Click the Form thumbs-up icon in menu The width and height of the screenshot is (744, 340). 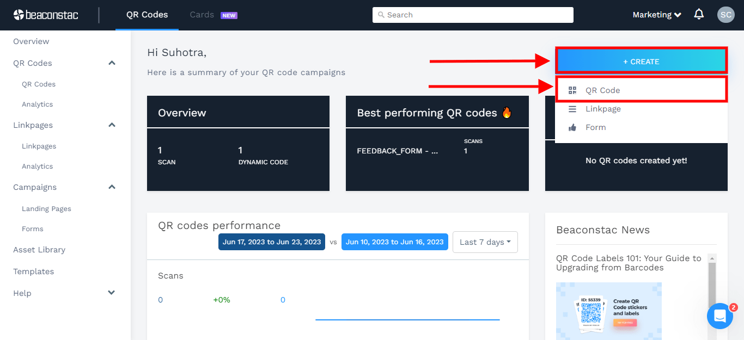tap(572, 127)
